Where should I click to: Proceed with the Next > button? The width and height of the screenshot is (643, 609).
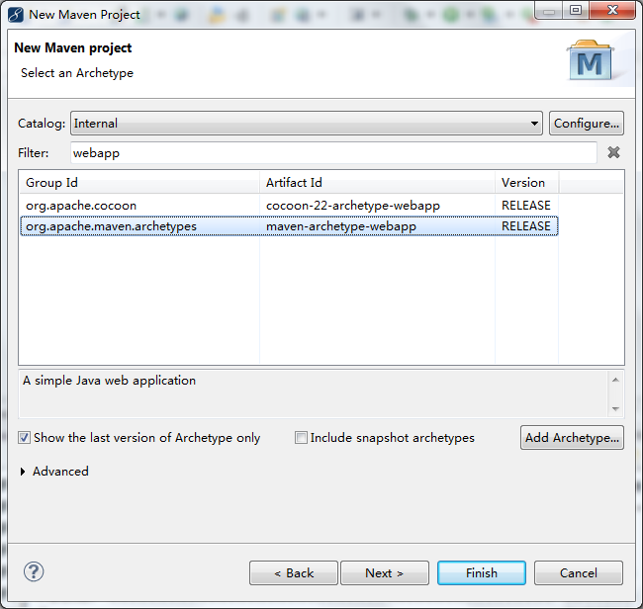(385, 573)
